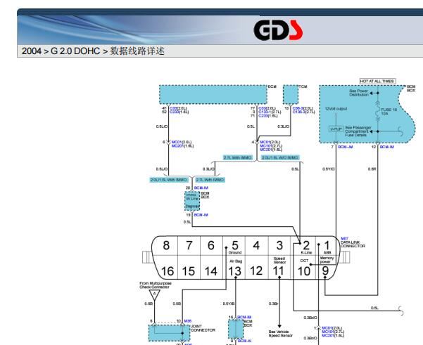Click the 'HOT AT ALL TIMES' label
This screenshot has width=423, height=345.
point(377,81)
